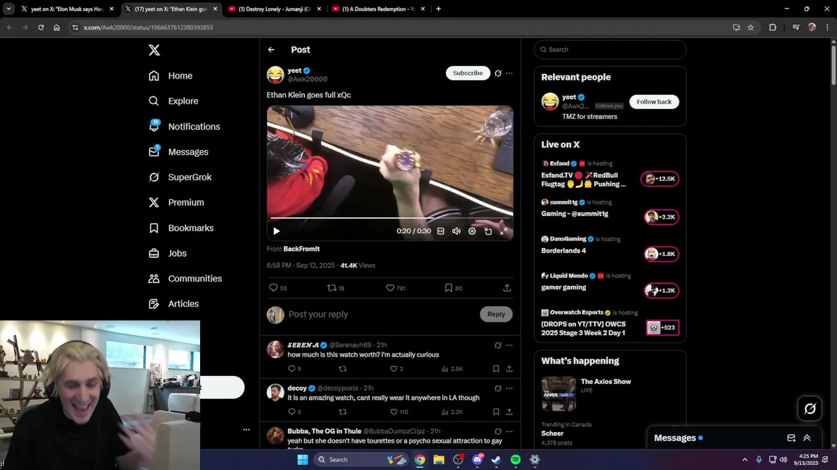Open more options on SERENA's reply
This screenshot has height=470, width=837.
[x=509, y=345]
